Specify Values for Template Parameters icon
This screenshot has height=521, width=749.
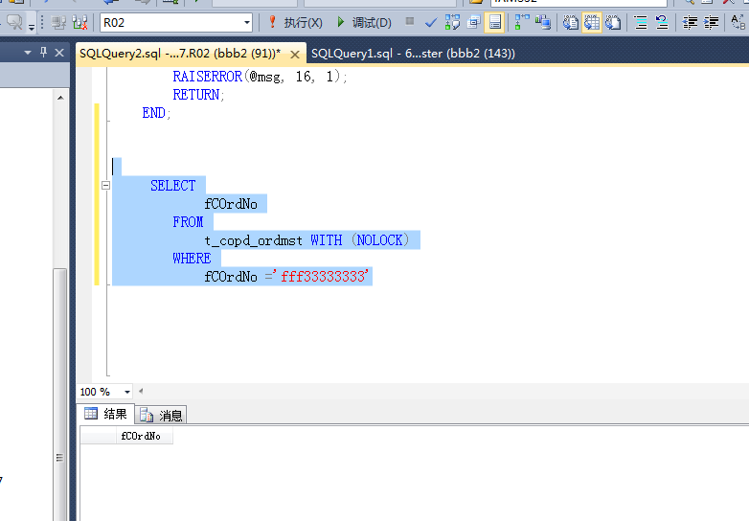[x=738, y=22]
